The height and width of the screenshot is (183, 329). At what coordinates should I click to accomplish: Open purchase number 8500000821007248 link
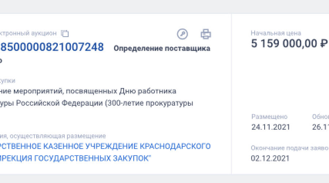click(x=52, y=47)
